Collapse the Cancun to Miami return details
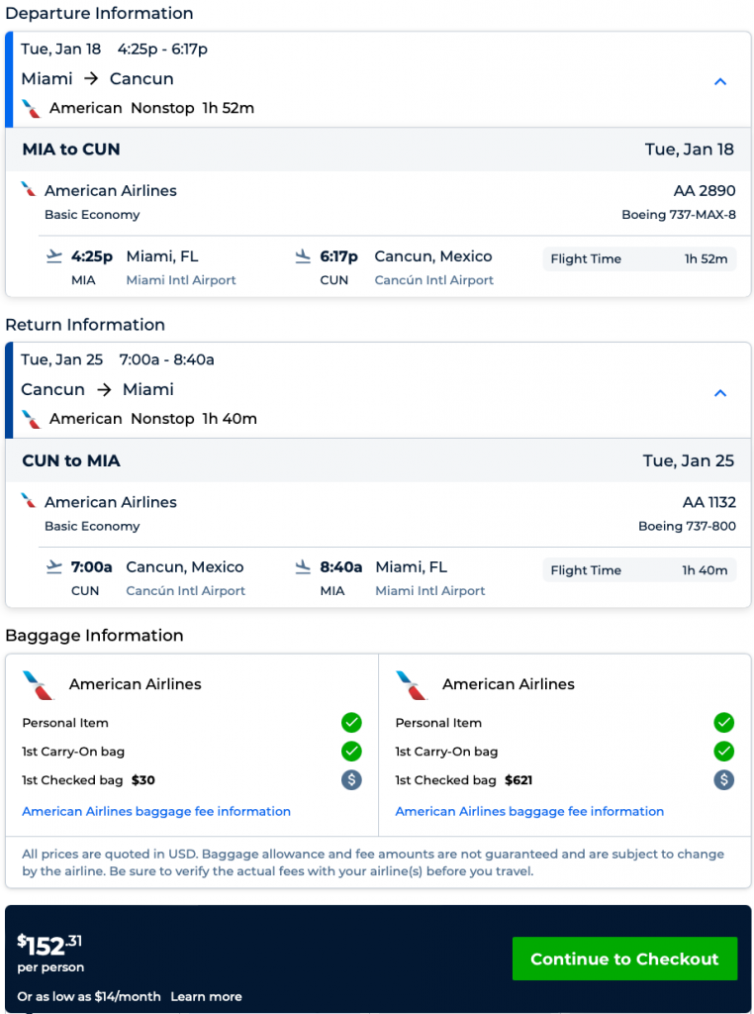This screenshot has width=754, height=1014. (x=720, y=393)
